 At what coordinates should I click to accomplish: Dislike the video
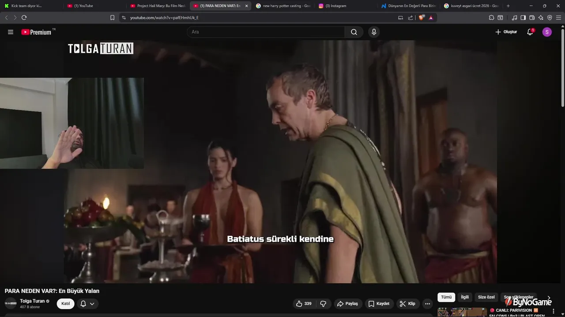click(x=323, y=303)
